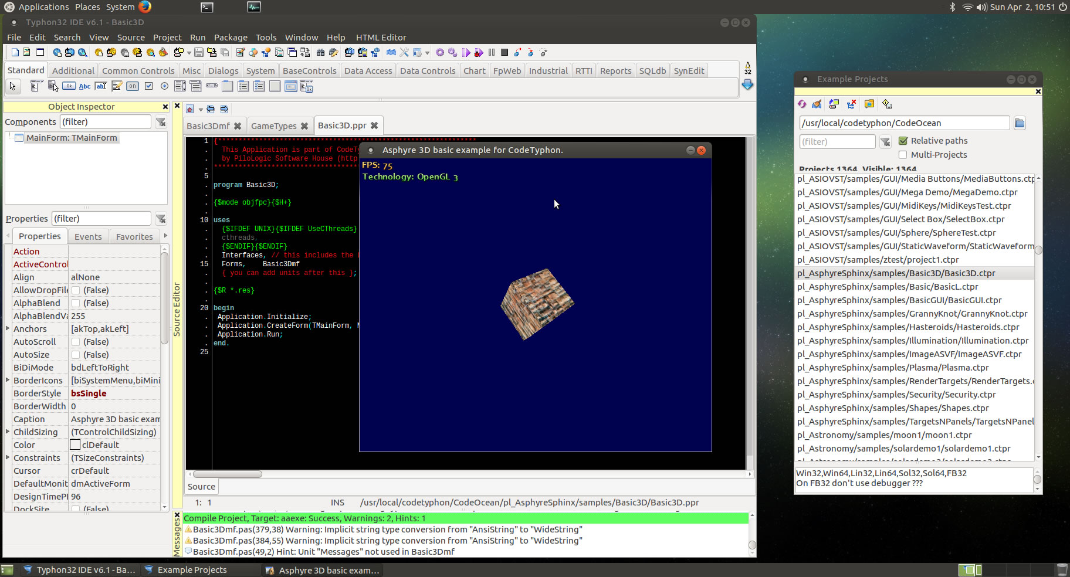
Task: Click the binoculars find icon in the toolbar
Action: [x=320, y=52]
